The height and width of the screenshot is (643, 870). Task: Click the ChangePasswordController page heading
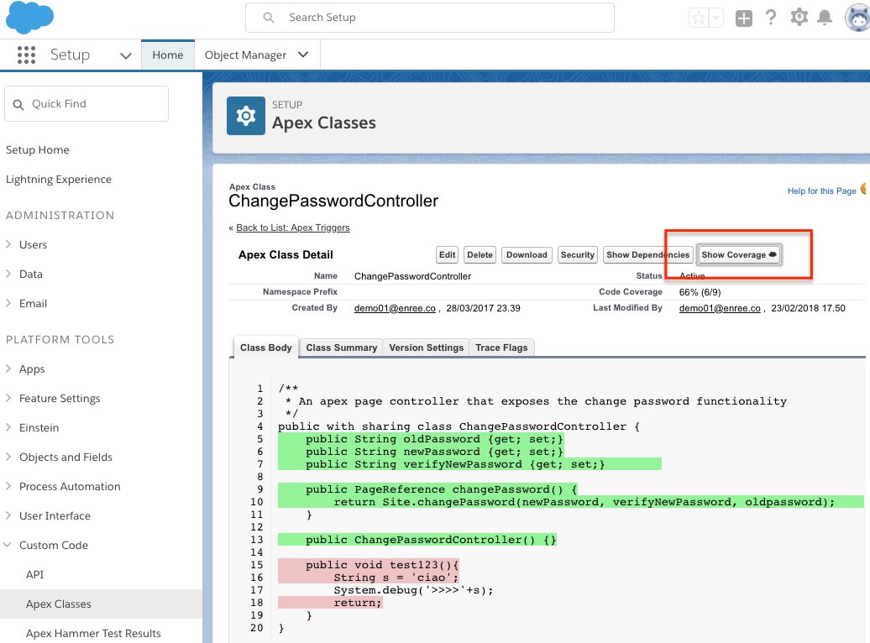pos(333,201)
